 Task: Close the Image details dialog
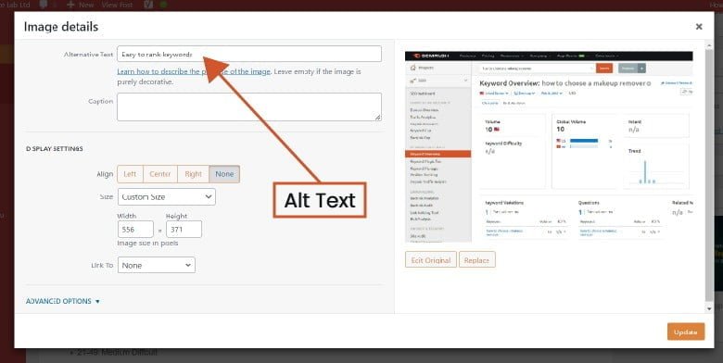(699, 27)
